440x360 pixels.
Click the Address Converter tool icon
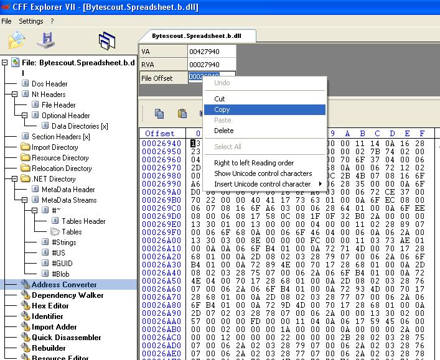tap(26, 284)
